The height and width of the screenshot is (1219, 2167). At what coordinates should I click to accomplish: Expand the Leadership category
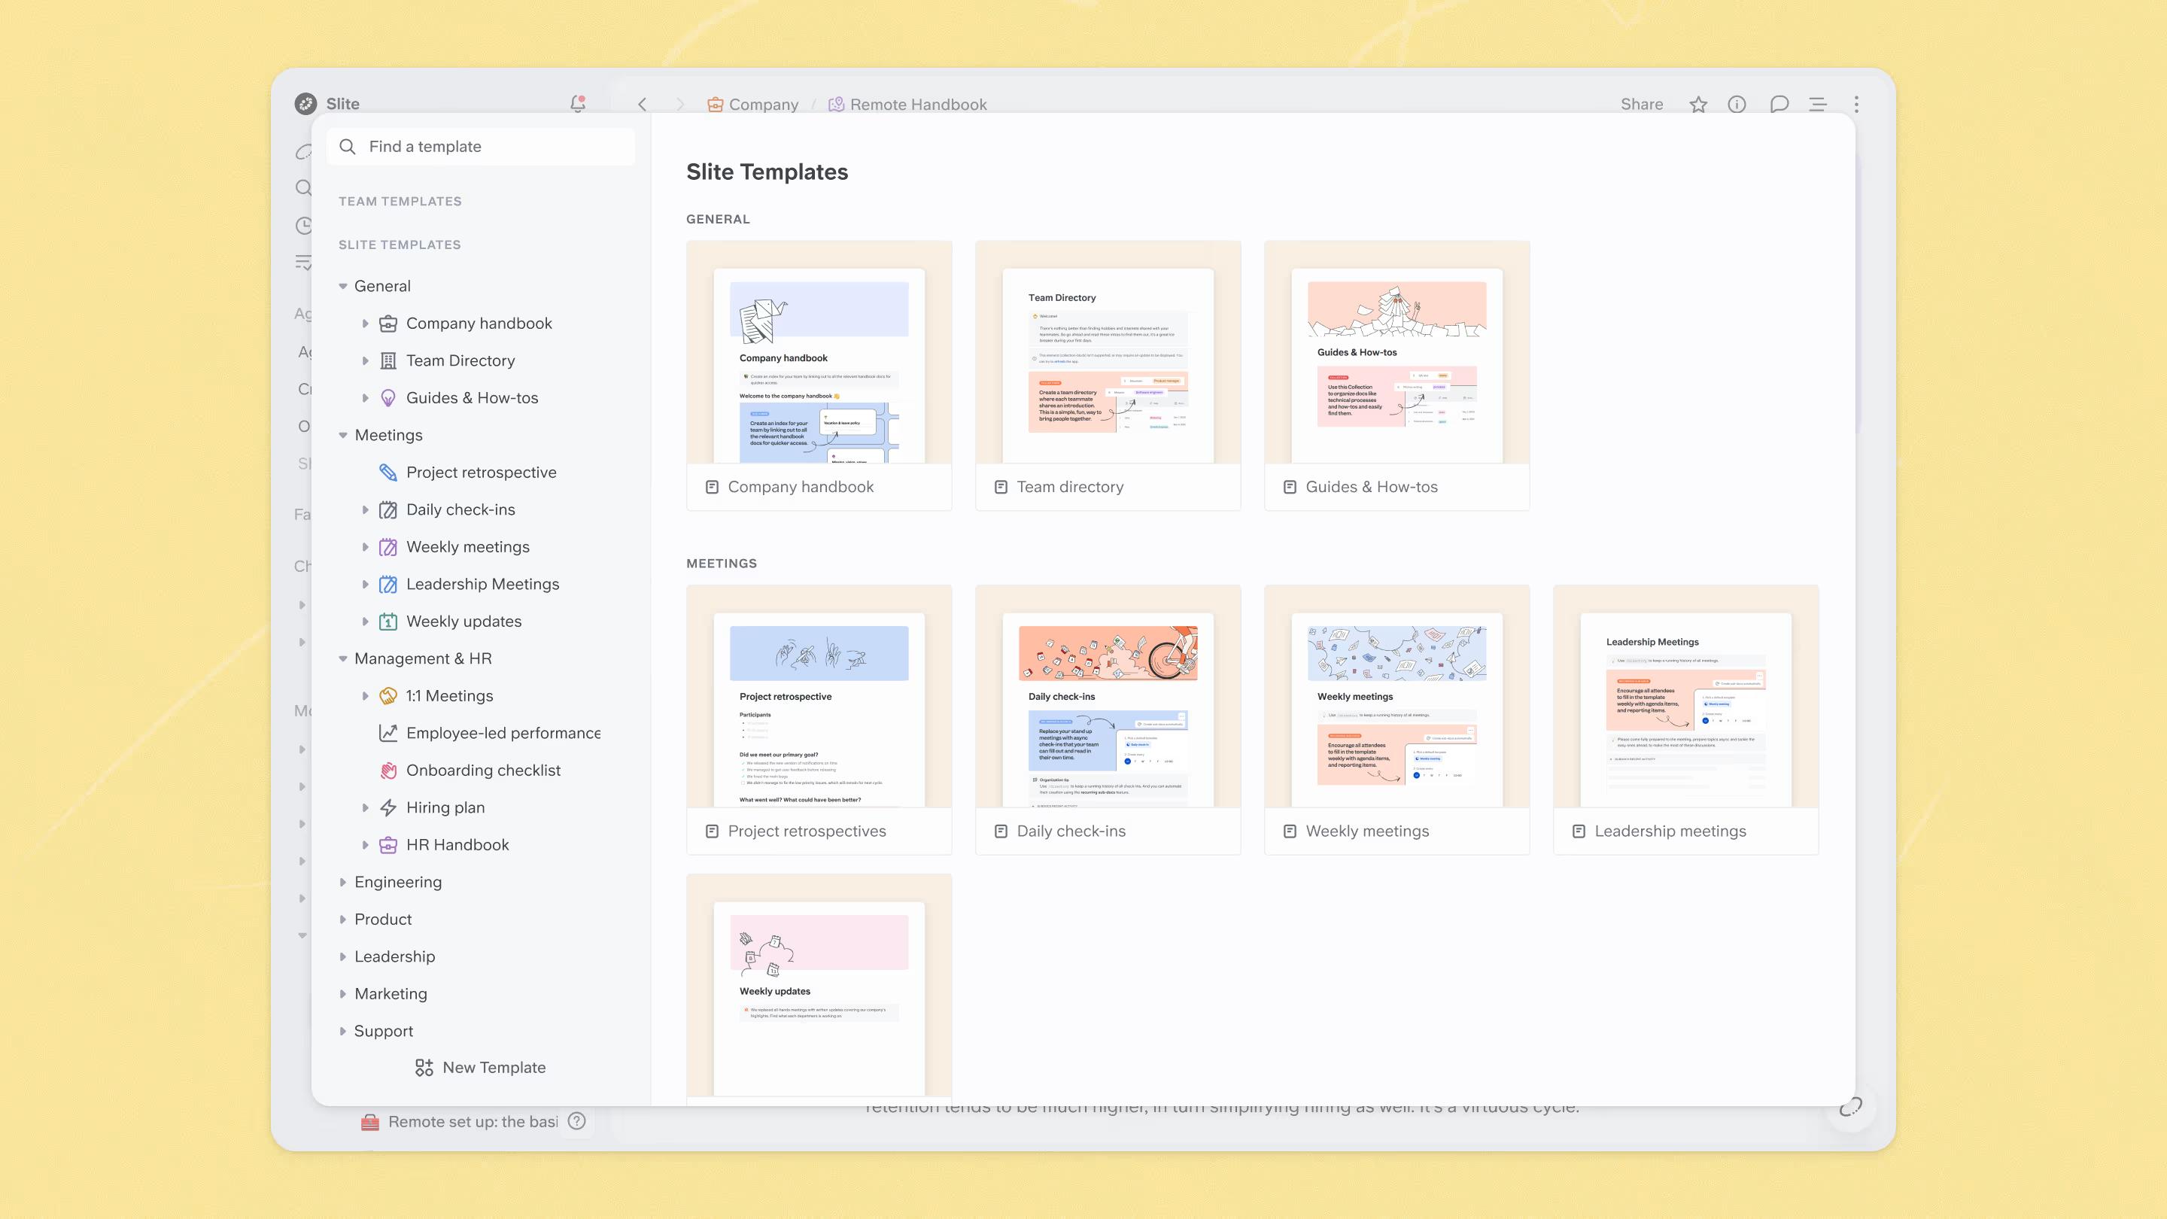pos(343,956)
